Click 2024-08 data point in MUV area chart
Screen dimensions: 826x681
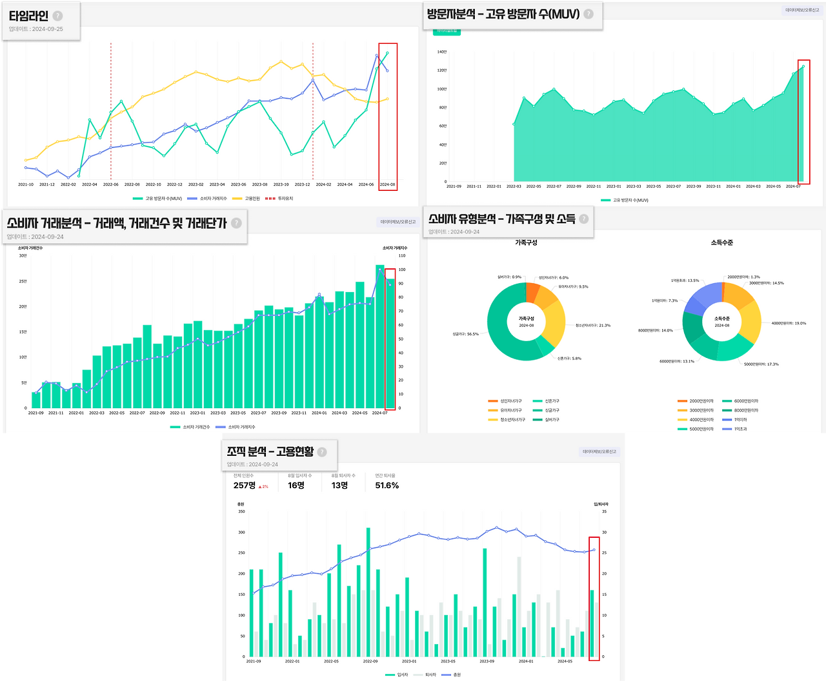click(803, 66)
